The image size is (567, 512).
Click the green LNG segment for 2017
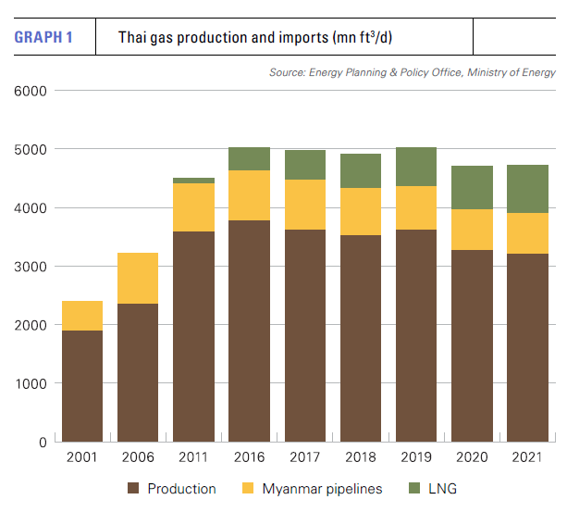(x=305, y=165)
